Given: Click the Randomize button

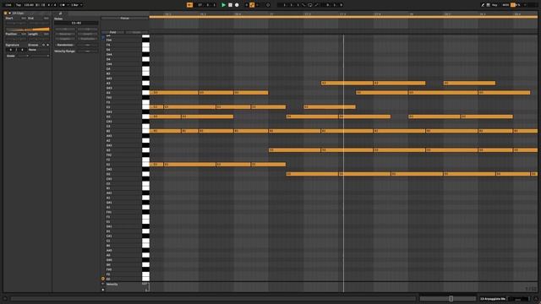Looking at the screenshot, I should tap(65, 45).
